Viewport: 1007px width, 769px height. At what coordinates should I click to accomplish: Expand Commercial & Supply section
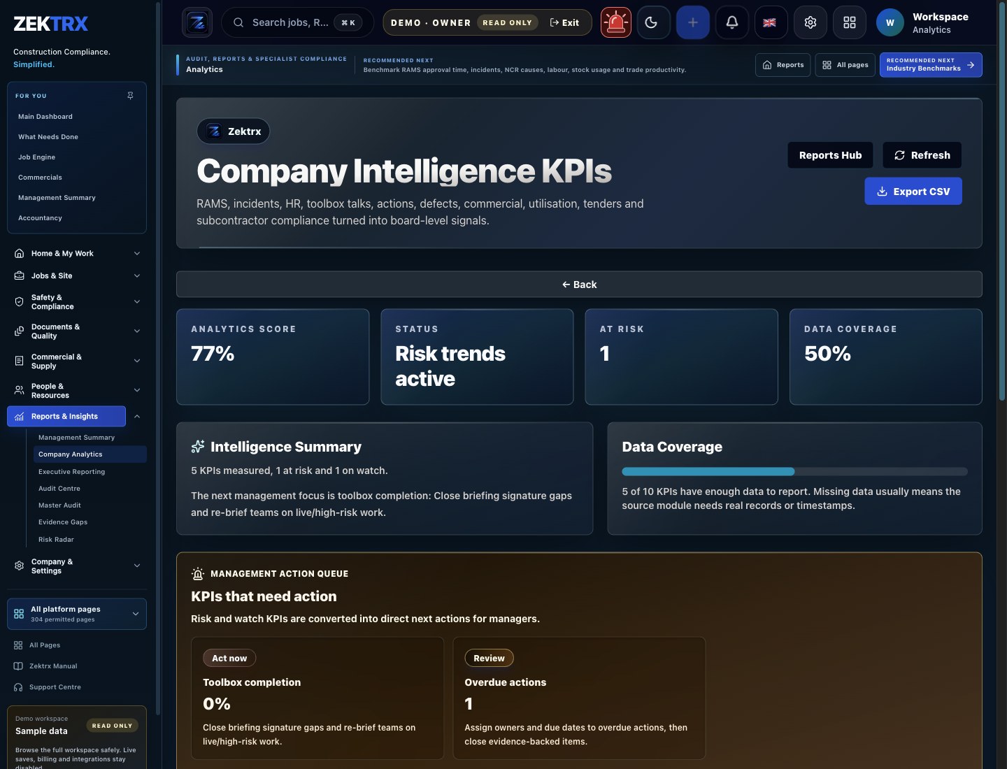(137, 361)
